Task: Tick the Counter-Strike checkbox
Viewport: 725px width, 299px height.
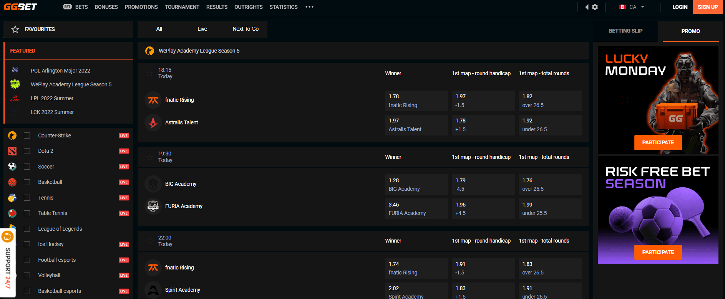Action: tap(27, 135)
